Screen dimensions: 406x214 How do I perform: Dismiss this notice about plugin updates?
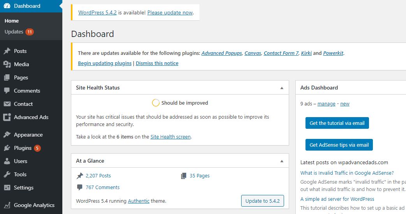pyautogui.click(x=157, y=63)
